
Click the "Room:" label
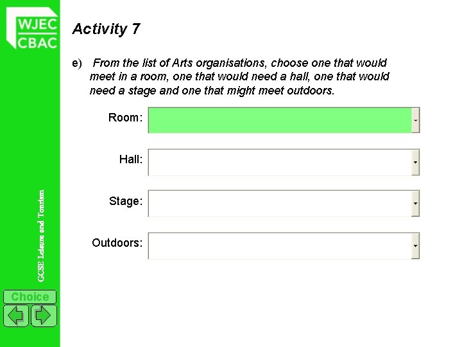[x=125, y=118]
